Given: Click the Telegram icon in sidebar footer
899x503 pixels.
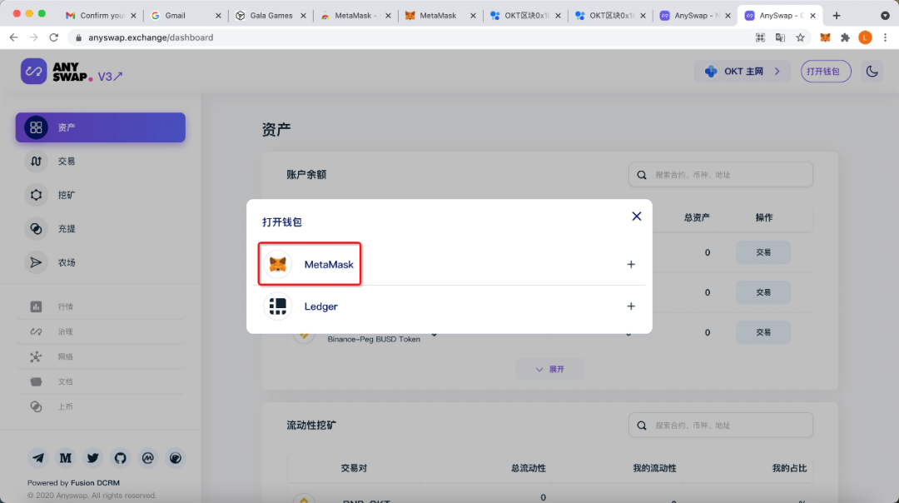Looking at the screenshot, I should point(37,458).
